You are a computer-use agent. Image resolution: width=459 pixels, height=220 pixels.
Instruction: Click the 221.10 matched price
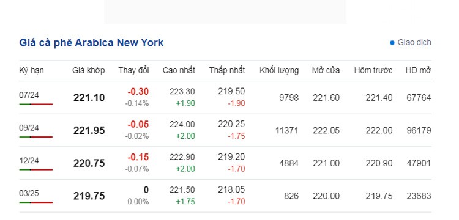click(89, 98)
